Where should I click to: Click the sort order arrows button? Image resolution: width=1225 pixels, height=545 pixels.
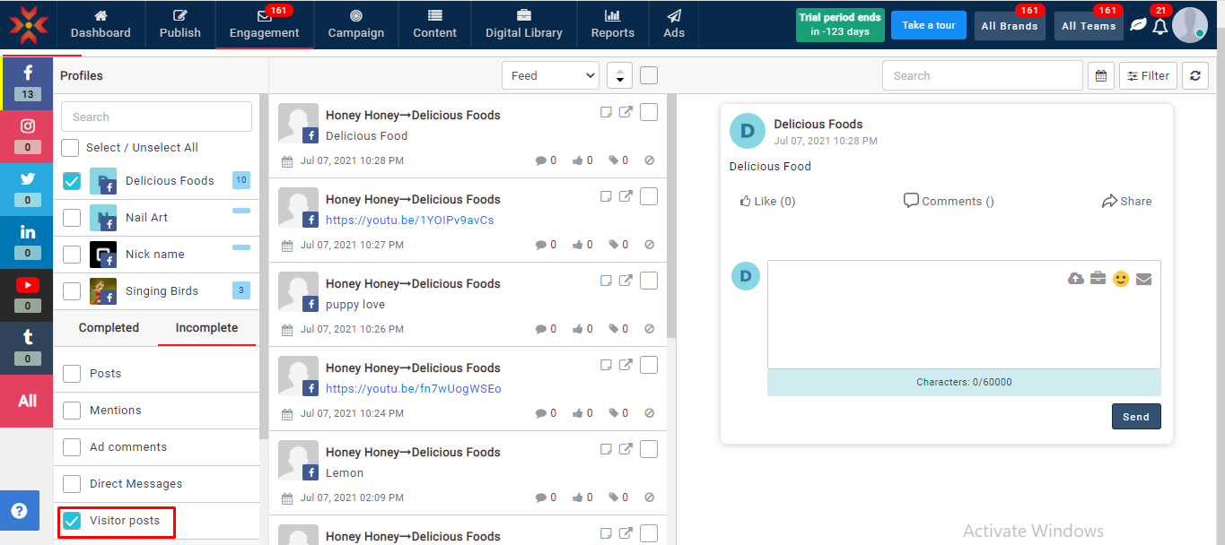[x=619, y=76]
